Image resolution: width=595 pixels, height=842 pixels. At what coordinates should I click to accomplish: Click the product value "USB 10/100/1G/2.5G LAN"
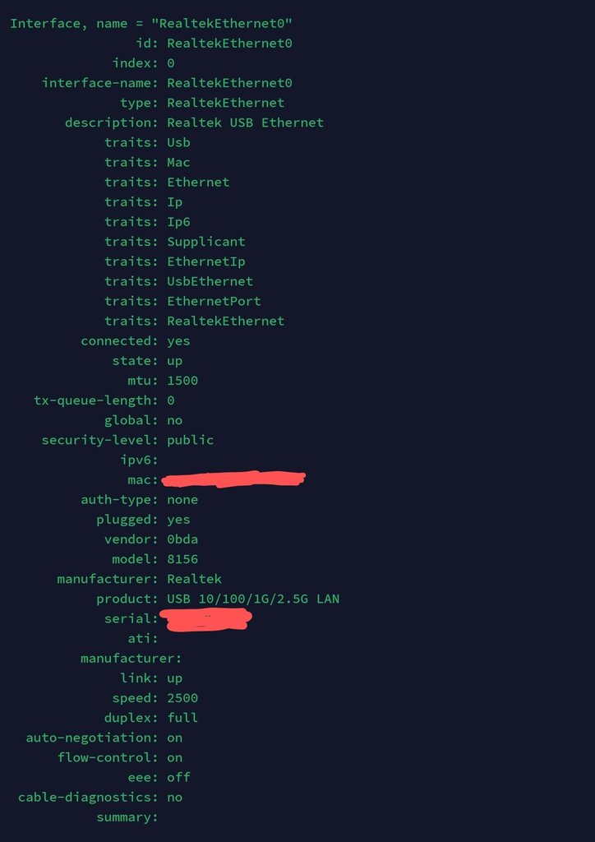click(252, 599)
